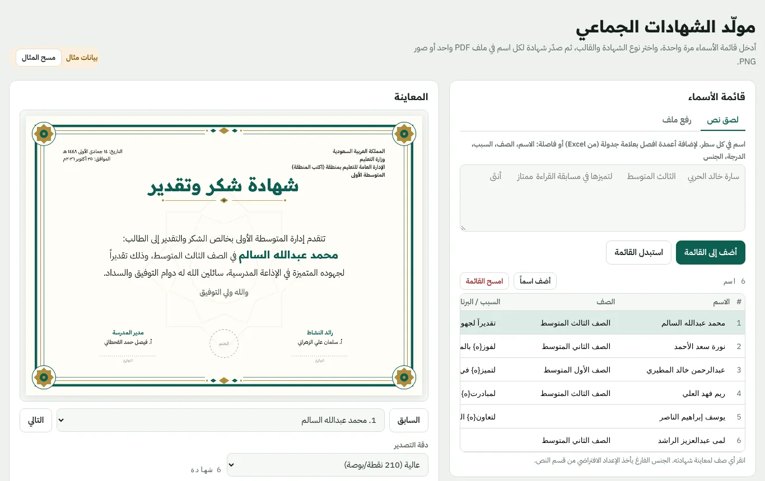
Task: Click the أضف اسماً button
Action: pyautogui.click(x=535, y=281)
